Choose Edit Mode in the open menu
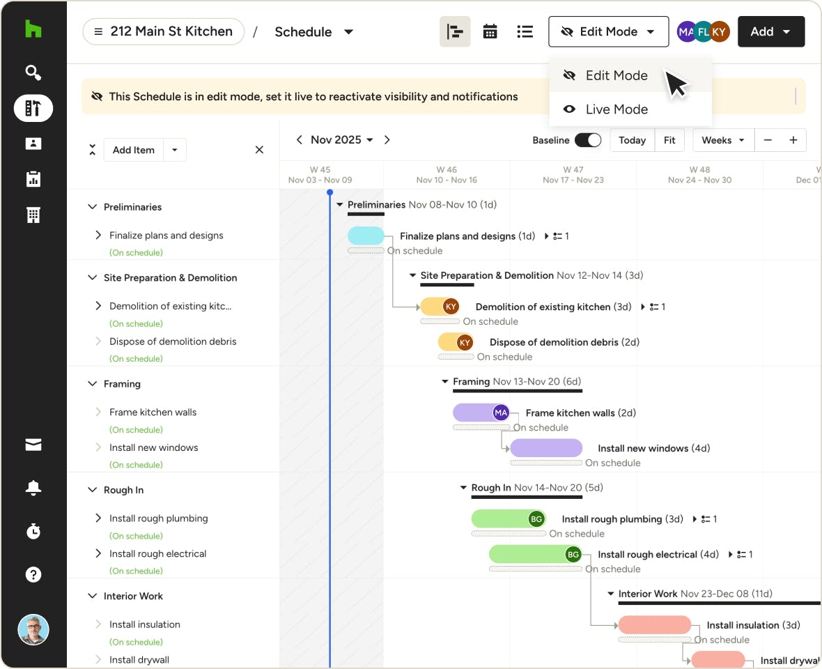 click(x=616, y=75)
